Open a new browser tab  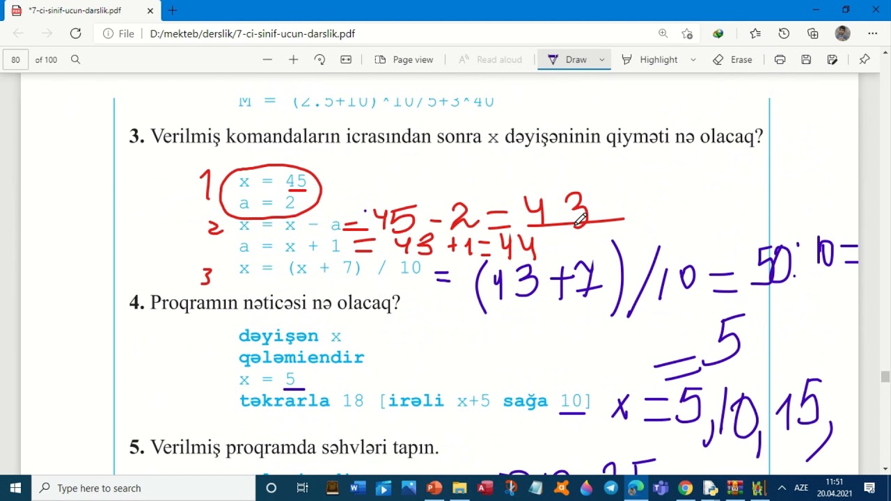tap(173, 10)
